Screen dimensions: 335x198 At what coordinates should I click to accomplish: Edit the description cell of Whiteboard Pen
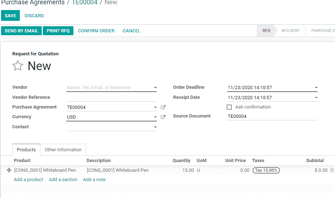118,170
